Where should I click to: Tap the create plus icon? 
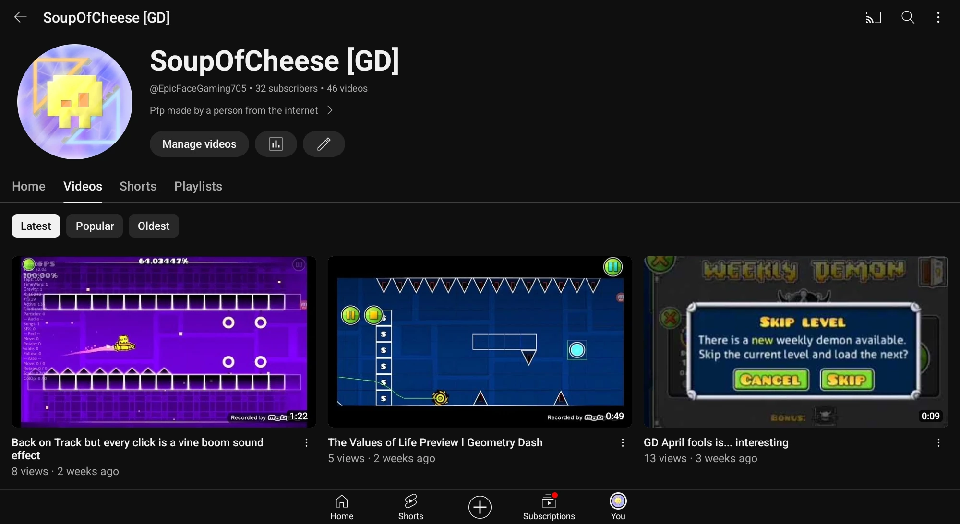click(480, 507)
